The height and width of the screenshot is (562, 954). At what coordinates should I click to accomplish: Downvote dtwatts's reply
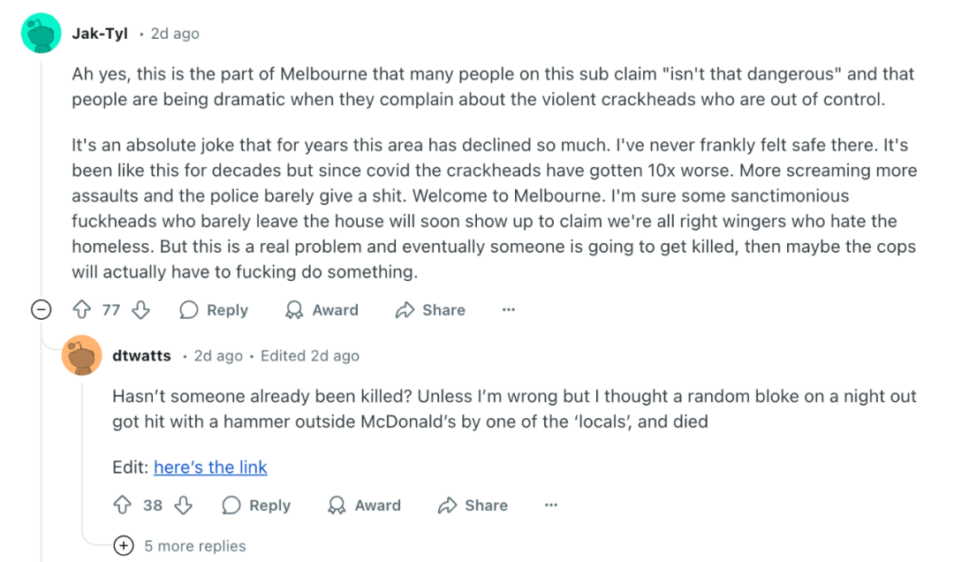183,505
